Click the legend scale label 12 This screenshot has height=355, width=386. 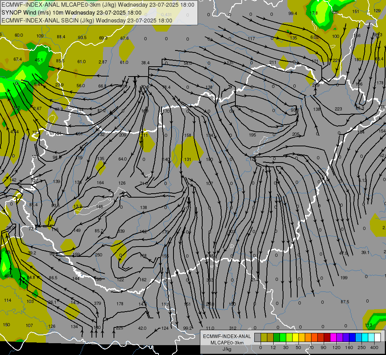click(273, 348)
